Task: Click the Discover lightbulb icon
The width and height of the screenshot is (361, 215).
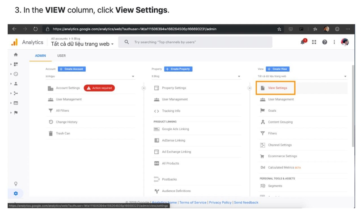Action: pyautogui.click(x=16, y=184)
